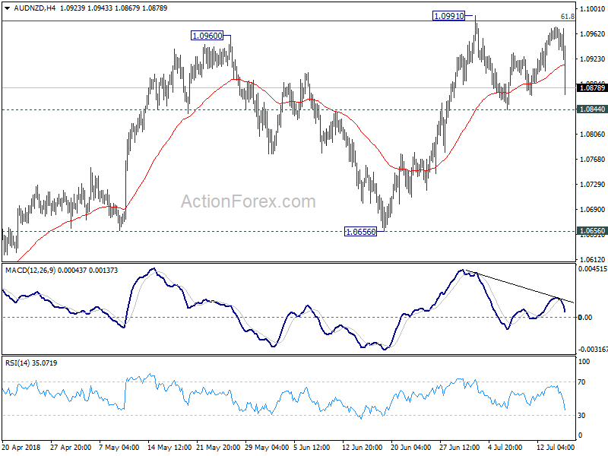
Task: Click the 1.08060 price axis value
Action: 592,135
